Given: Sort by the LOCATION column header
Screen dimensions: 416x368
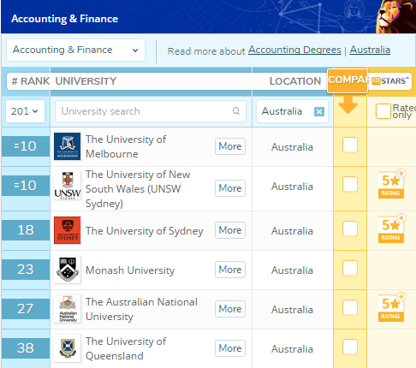Looking at the screenshot, I should coord(295,81).
